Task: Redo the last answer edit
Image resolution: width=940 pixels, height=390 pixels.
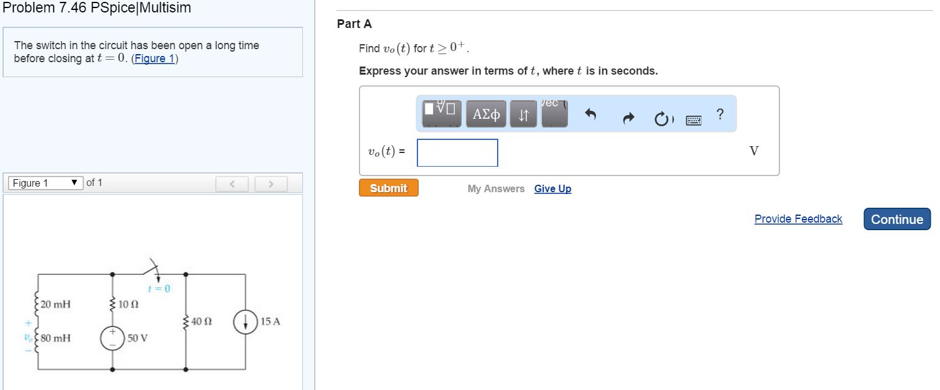Action: point(628,116)
